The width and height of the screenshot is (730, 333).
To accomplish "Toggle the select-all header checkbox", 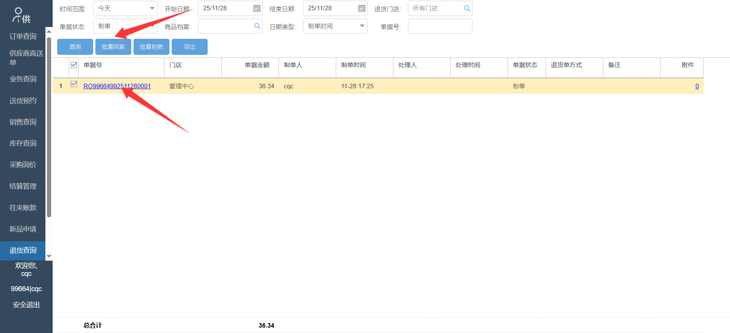I will (x=74, y=65).
